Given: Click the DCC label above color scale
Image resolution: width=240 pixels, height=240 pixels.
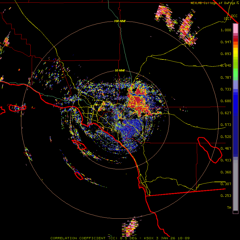Looking at the screenshot, I should coord(234,16).
